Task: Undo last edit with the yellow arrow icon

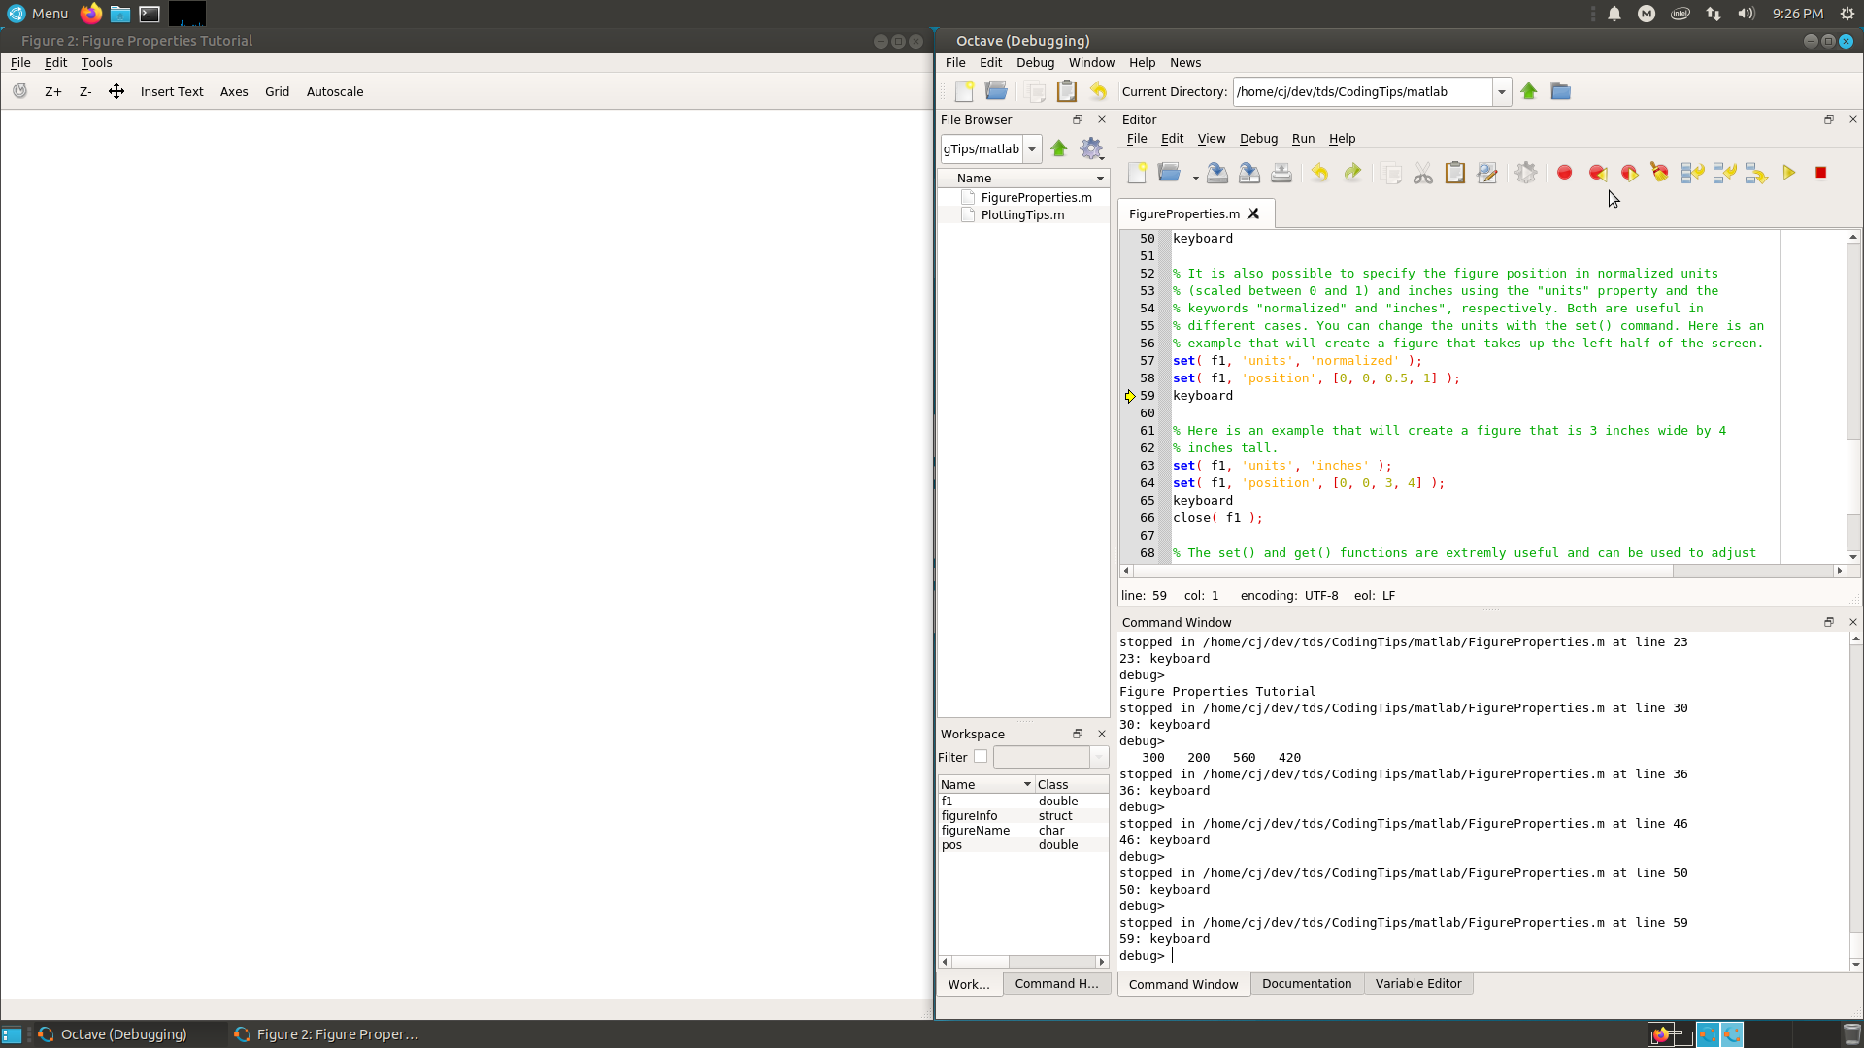Action: pyautogui.click(x=1319, y=173)
